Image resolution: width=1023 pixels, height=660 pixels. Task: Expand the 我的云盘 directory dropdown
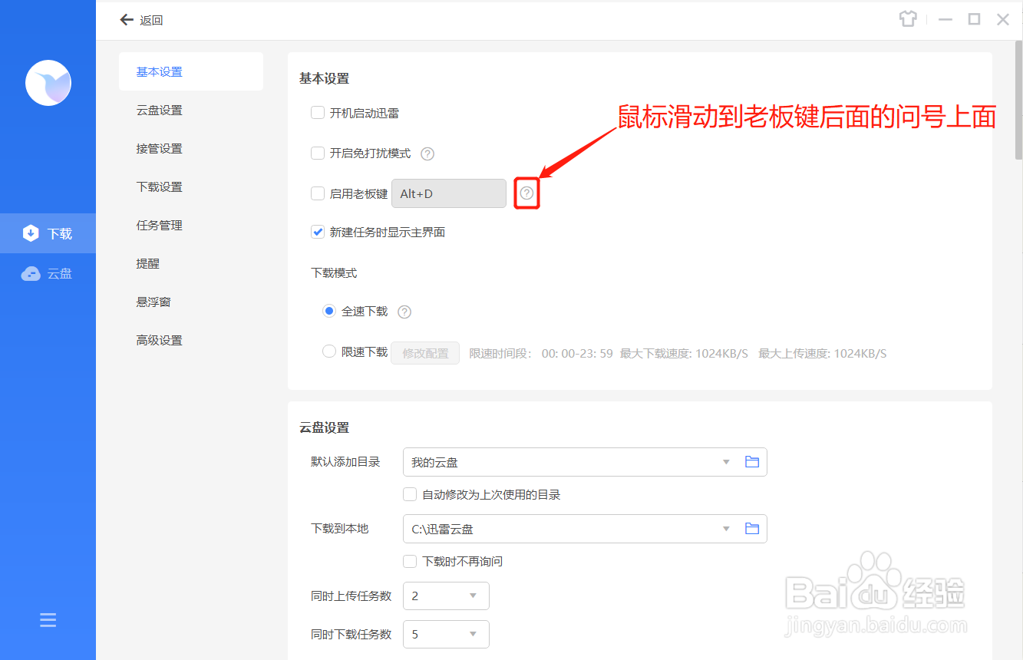click(x=726, y=462)
